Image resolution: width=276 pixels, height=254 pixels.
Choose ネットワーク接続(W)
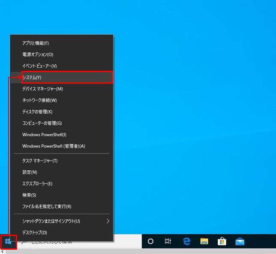(x=62, y=100)
